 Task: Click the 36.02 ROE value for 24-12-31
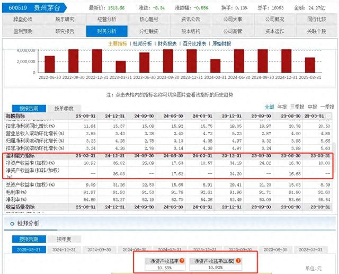119,163
